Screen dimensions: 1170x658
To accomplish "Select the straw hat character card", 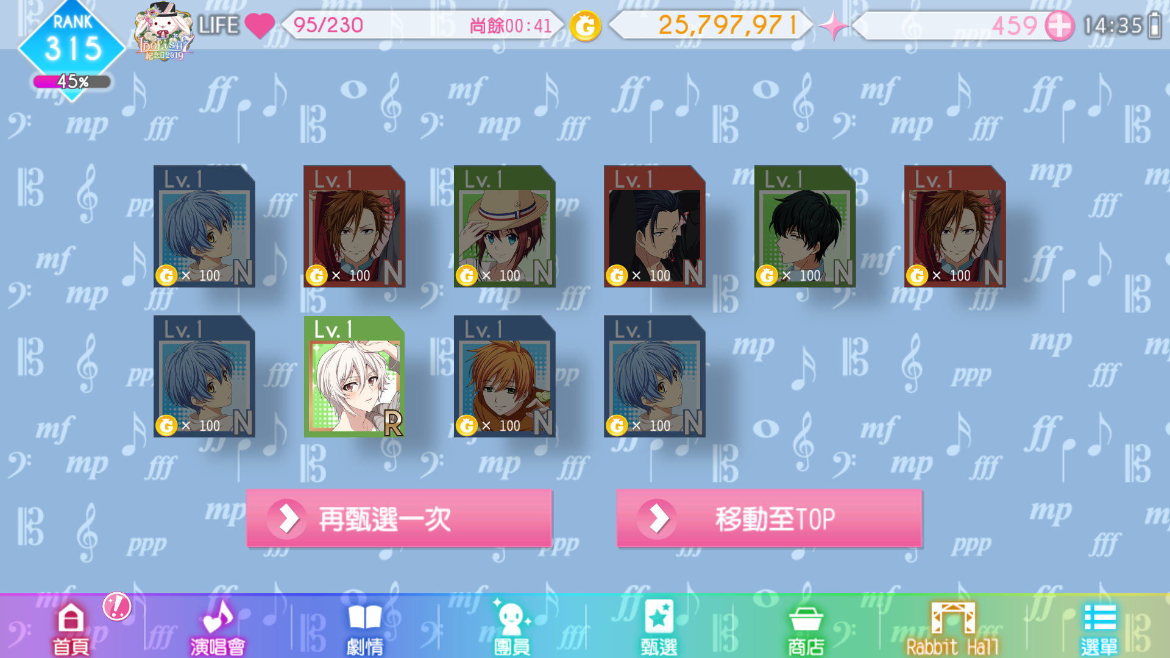I will click(505, 226).
